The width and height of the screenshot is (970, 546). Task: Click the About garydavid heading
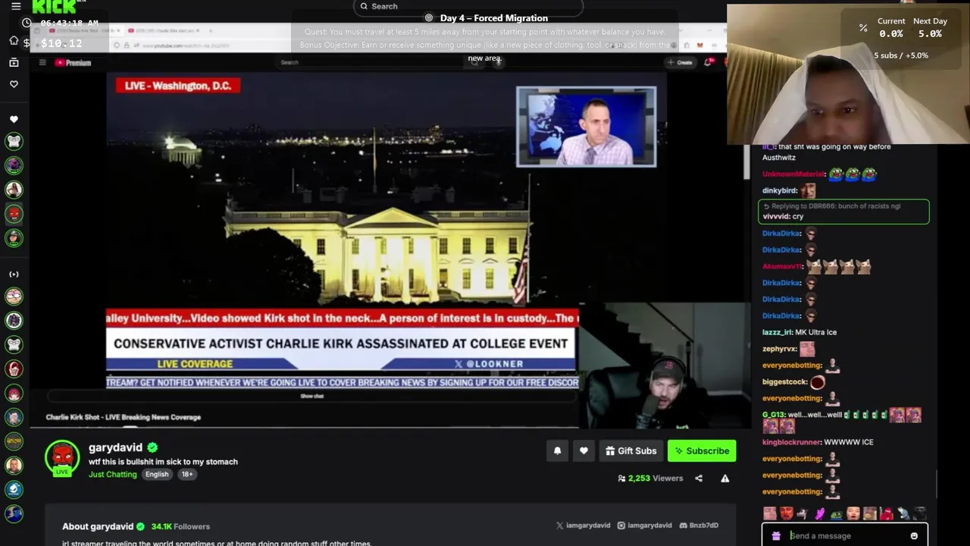click(x=98, y=526)
